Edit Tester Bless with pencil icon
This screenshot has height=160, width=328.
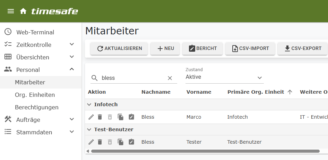point(91,142)
